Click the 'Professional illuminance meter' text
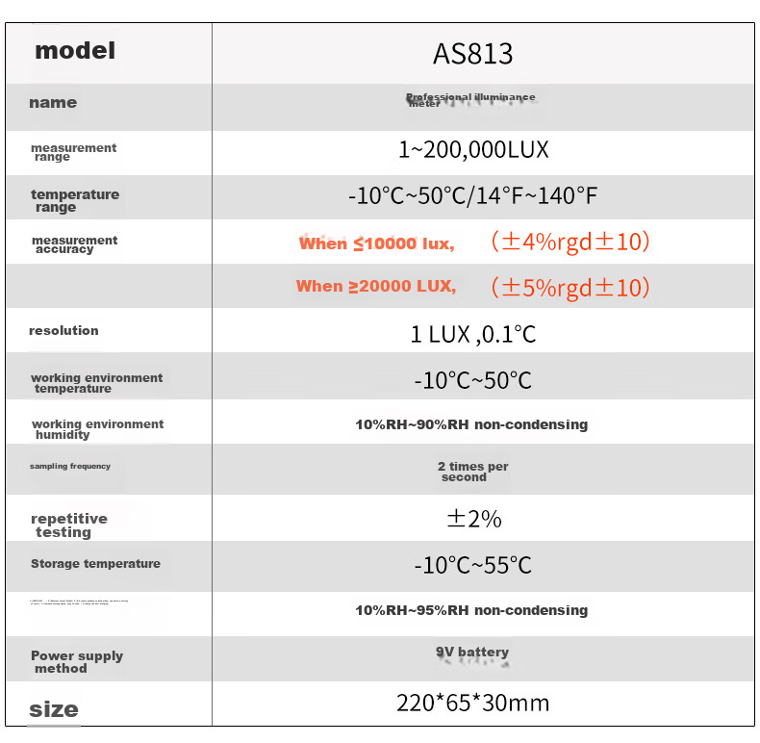Image resolution: width=760 pixels, height=743 pixels. (x=470, y=100)
